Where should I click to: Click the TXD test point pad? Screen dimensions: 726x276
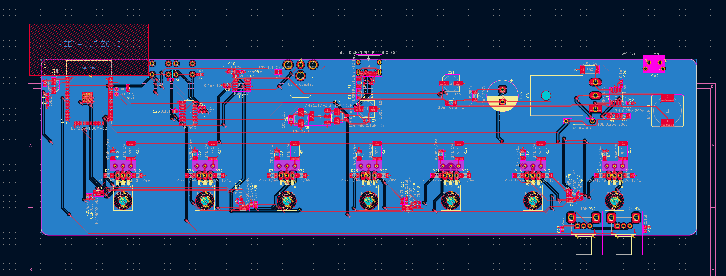point(116,89)
